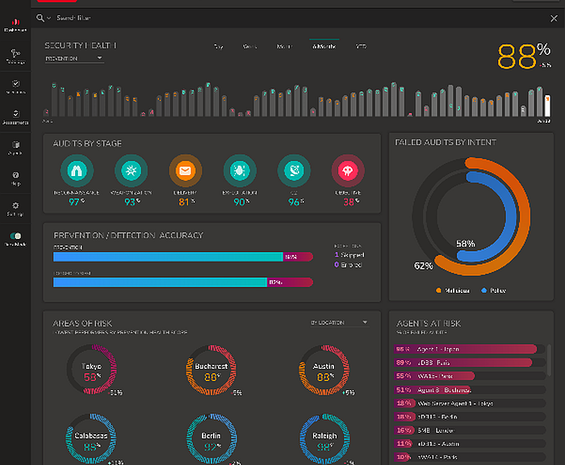Select the Reconnaissance stage icon
This screenshot has width=565, height=465.
pos(77,170)
